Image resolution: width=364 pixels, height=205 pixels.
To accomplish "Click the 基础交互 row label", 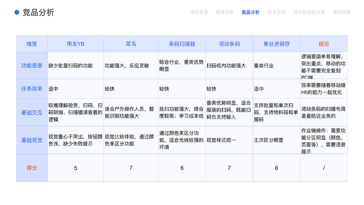I will (x=32, y=112).
